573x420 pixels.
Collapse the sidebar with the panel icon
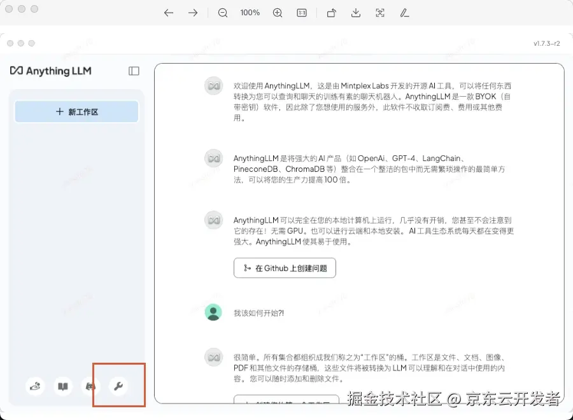pyautogui.click(x=134, y=71)
